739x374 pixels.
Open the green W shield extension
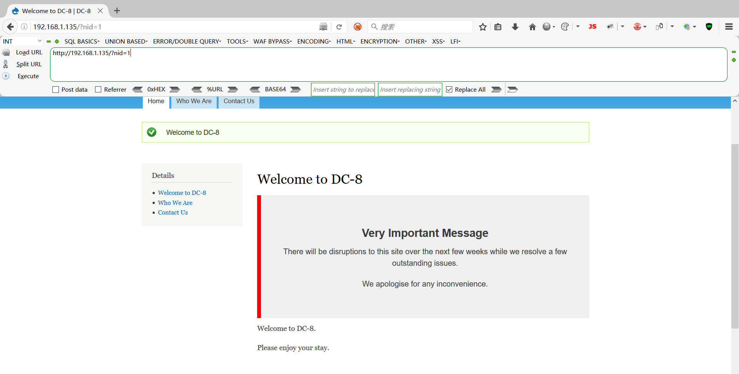click(x=709, y=27)
